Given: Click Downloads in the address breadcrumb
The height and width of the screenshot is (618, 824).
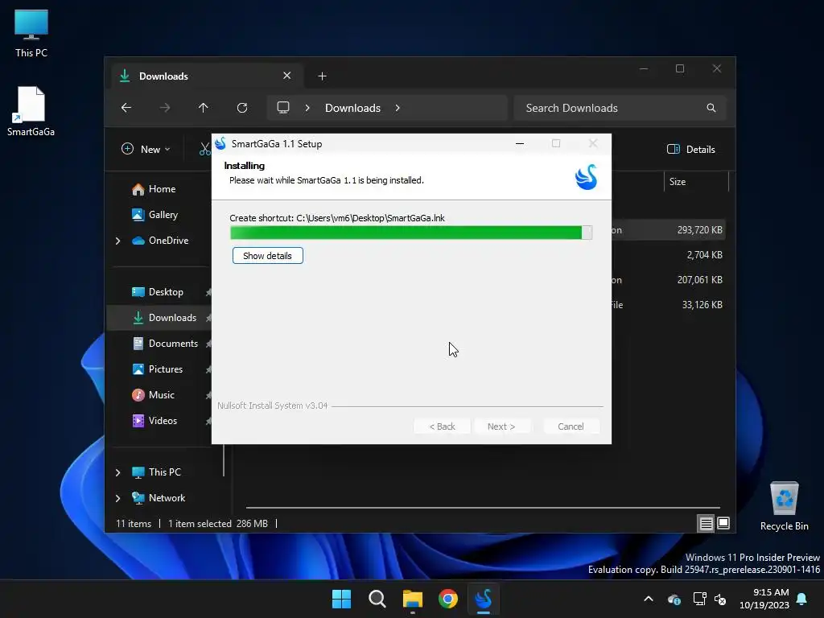Looking at the screenshot, I should pyautogui.click(x=352, y=108).
